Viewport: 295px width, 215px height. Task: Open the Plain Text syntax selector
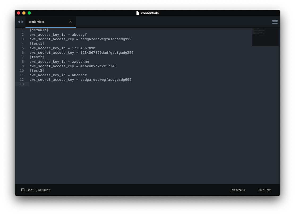tap(264, 190)
